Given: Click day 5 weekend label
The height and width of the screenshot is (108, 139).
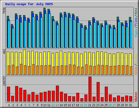Looking at the screenshot, I should tap(25, 105).
